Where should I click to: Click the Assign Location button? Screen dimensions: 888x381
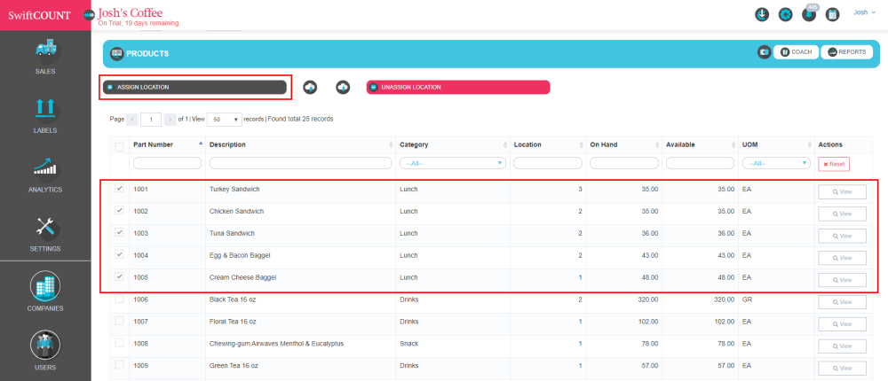[194, 87]
